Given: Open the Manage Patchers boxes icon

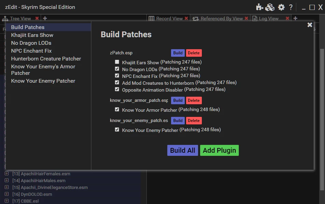Looking at the screenshot, I should coord(270,7).
